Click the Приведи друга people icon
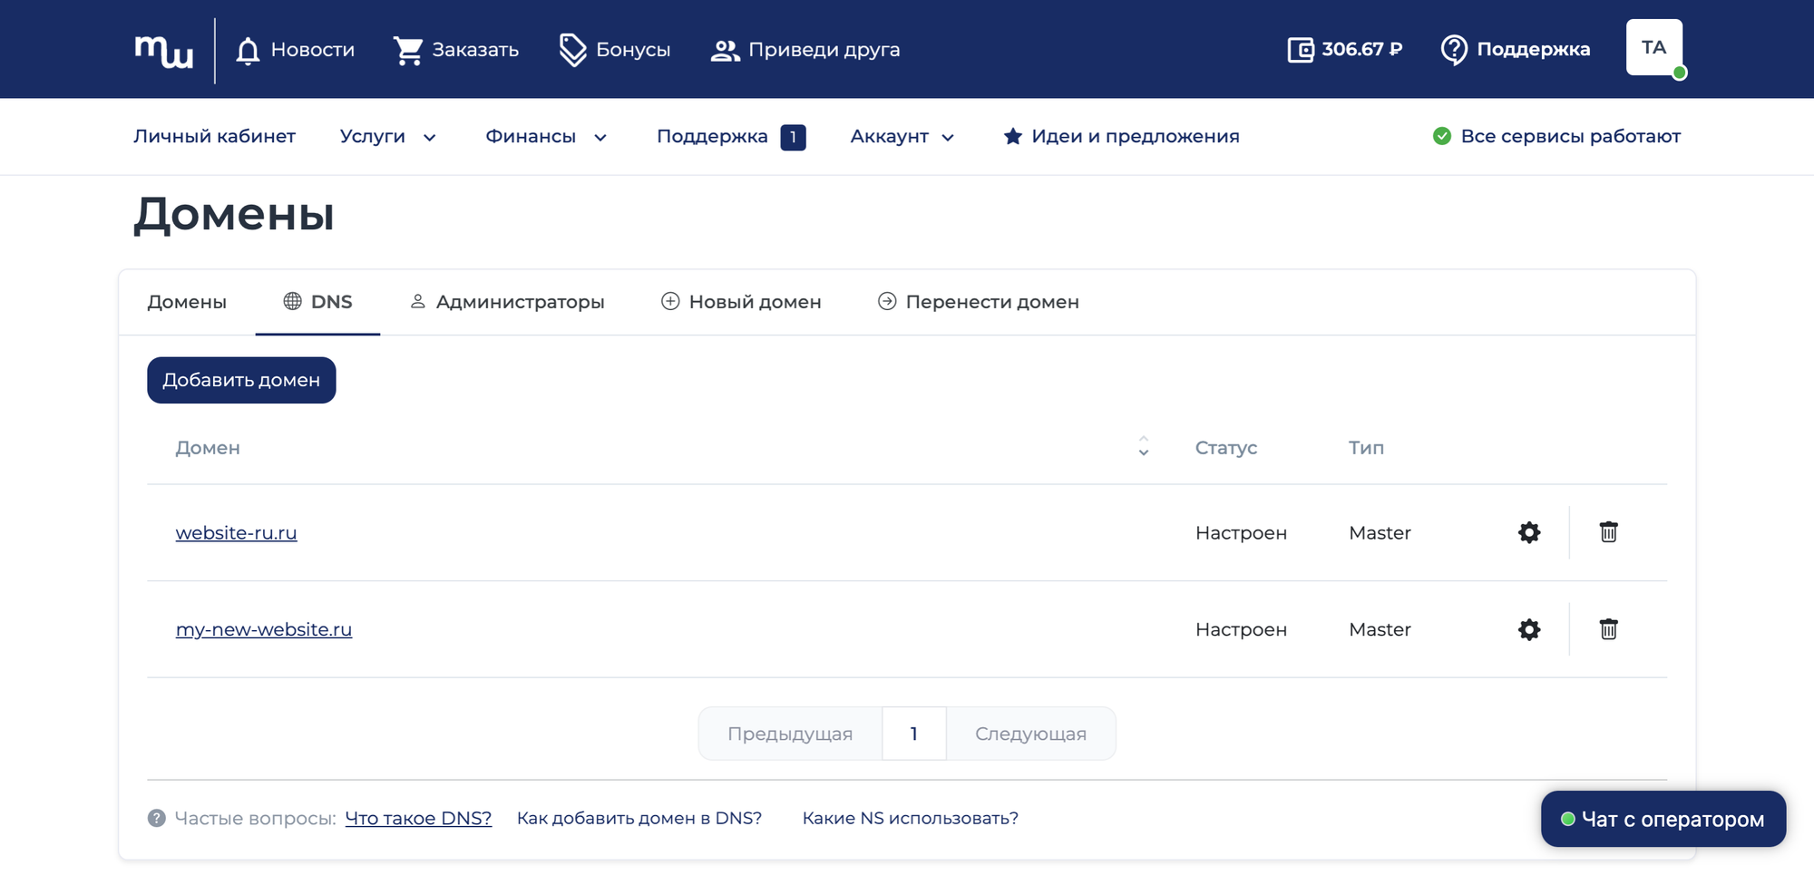 click(725, 51)
